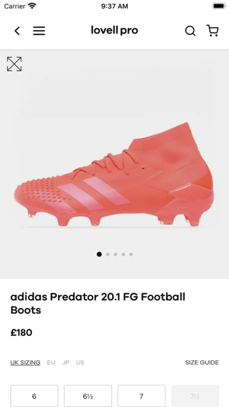Screen dimensions: 229x407
Task: Switch to JP sizing tab
Action: click(x=65, y=362)
